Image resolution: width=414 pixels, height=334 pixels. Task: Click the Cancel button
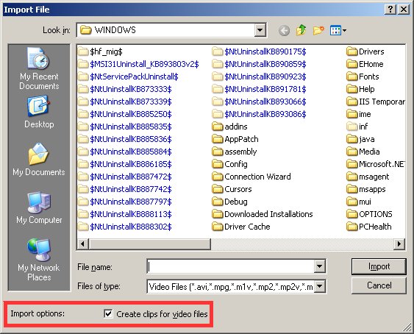(x=379, y=285)
